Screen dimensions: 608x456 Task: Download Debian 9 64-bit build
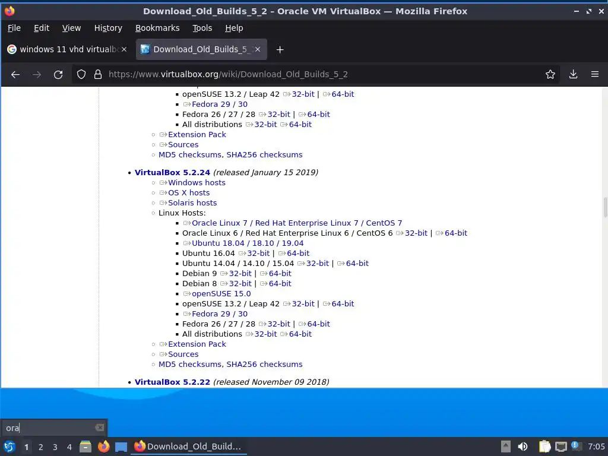click(x=280, y=273)
